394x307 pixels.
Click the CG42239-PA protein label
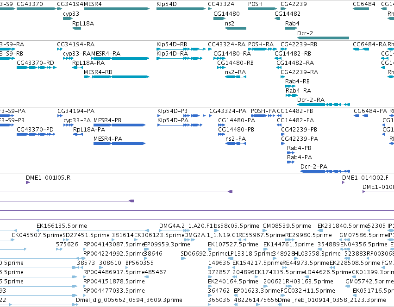coord(300,139)
